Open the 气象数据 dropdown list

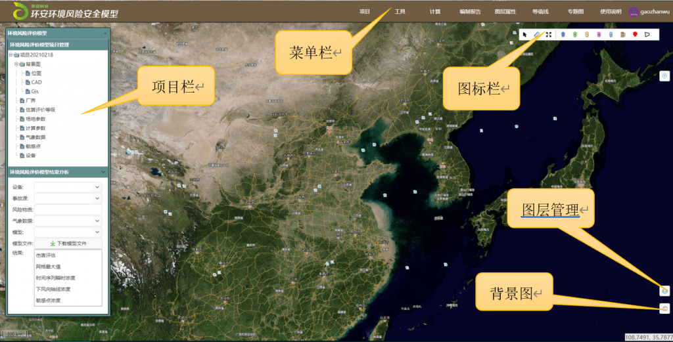[x=68, y=221]
